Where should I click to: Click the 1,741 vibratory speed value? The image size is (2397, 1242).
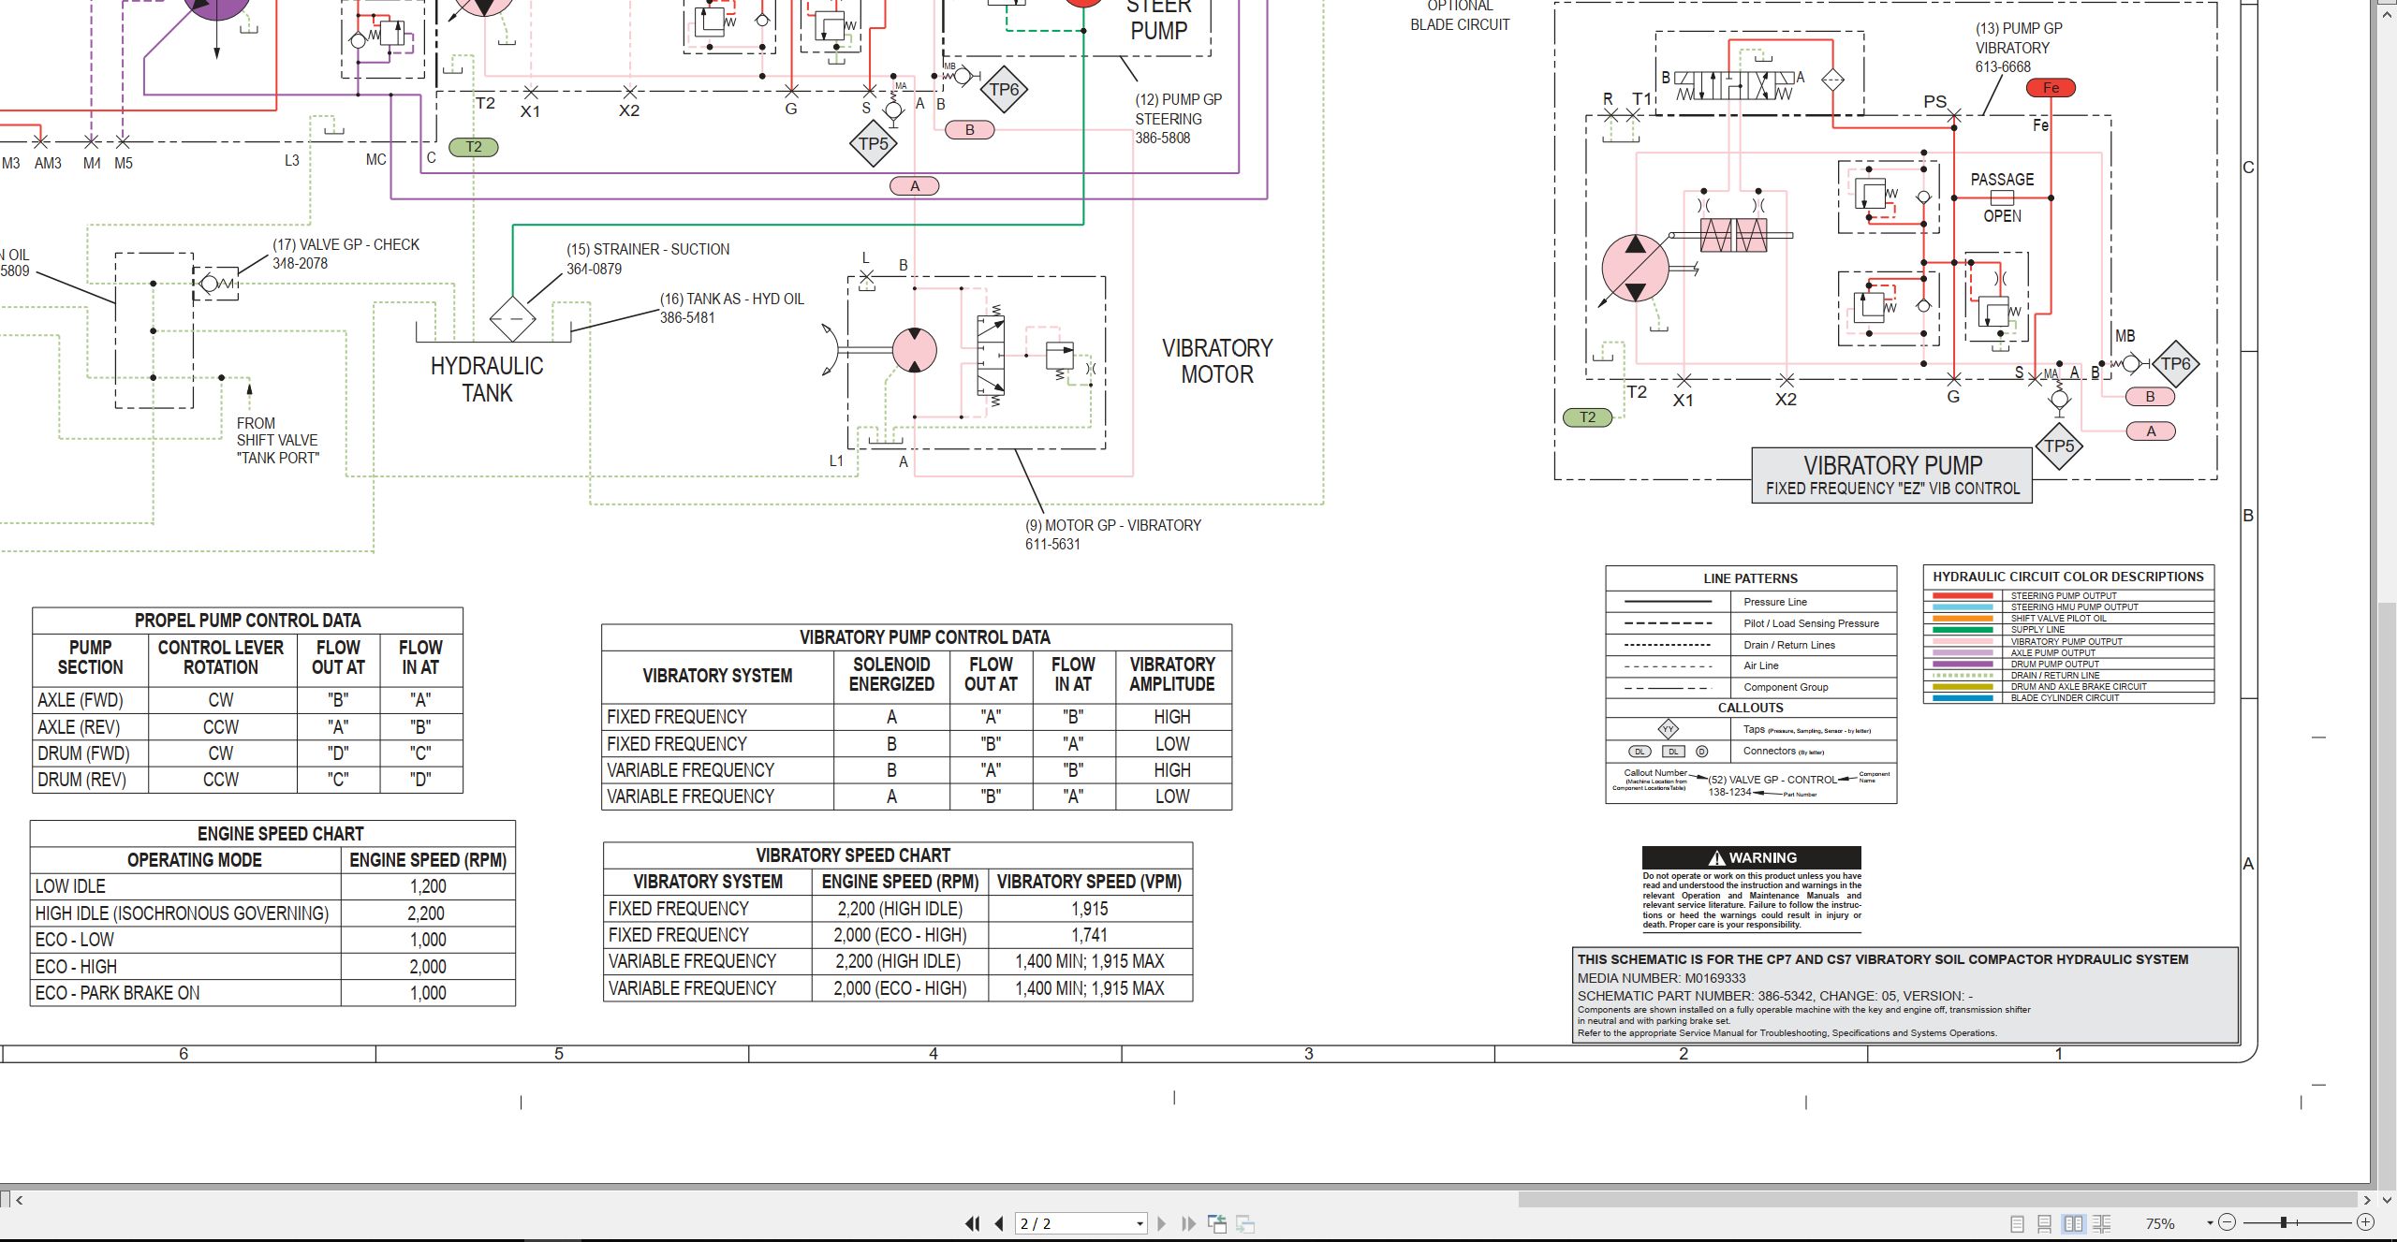click(1089, 935)
